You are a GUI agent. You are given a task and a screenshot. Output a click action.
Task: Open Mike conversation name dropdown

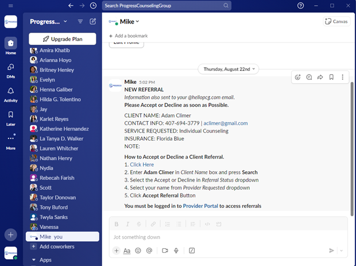click(x=129, y=22)
